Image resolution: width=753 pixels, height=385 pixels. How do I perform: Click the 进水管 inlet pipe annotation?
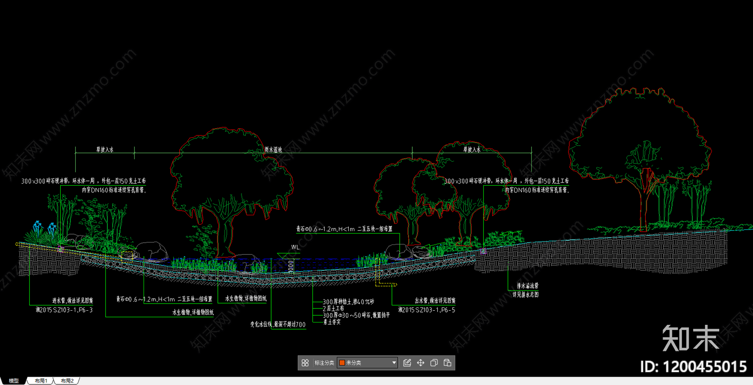tap(72, 300)
